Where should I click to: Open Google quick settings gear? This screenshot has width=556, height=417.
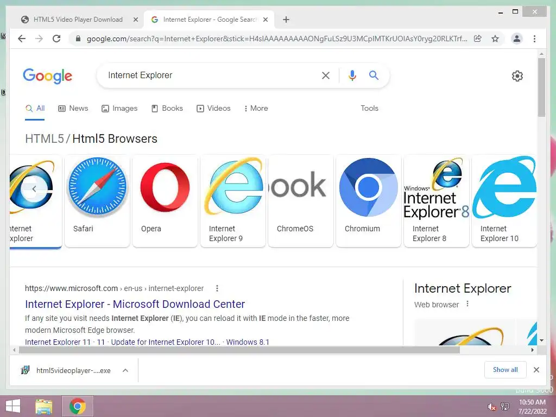[517, 76]
